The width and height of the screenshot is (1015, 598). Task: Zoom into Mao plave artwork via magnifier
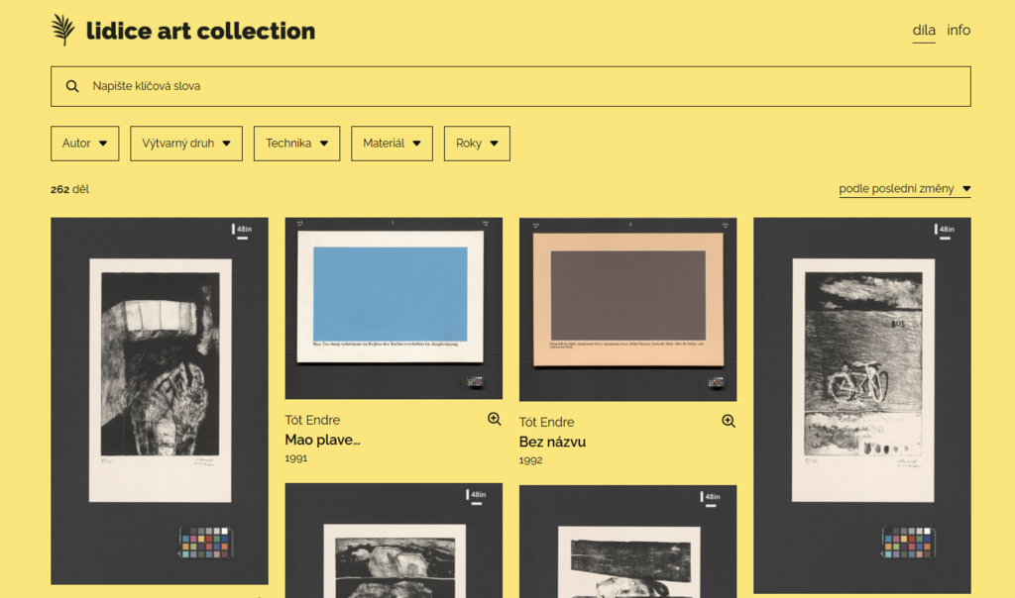point(495,419)
